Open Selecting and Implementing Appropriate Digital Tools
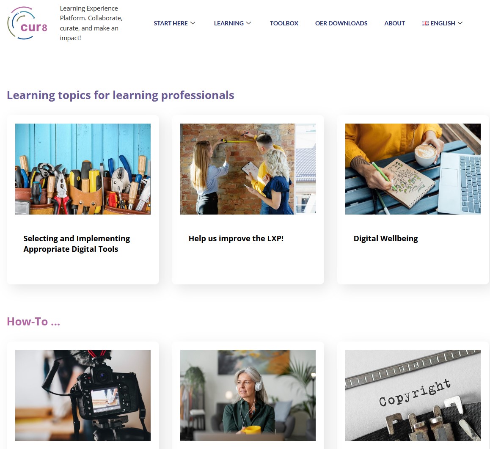This screenshot has width=490, height=449. point(77,244)
